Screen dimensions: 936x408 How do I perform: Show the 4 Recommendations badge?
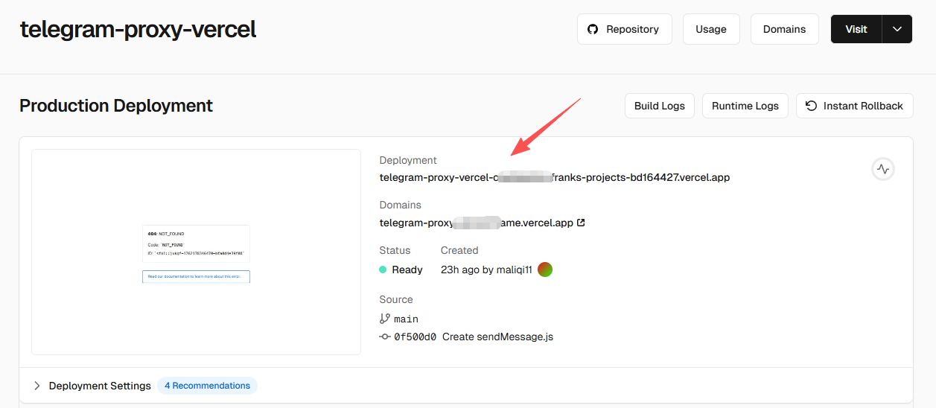207,386
